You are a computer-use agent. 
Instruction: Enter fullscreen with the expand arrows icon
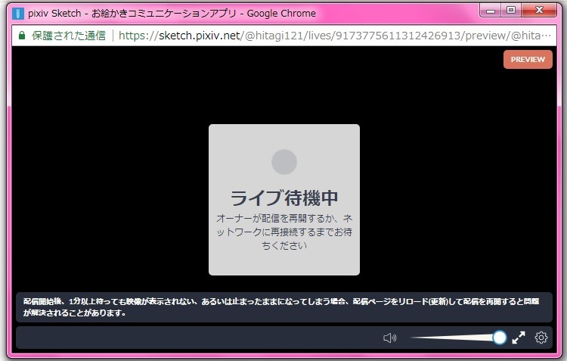pyautogui.click(x=519, y=338)
